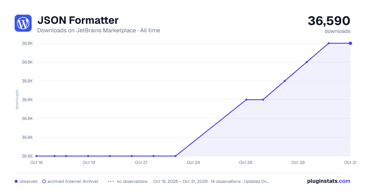
Task: Click the Oct 24 axis label
Action: tap(193, 162)
